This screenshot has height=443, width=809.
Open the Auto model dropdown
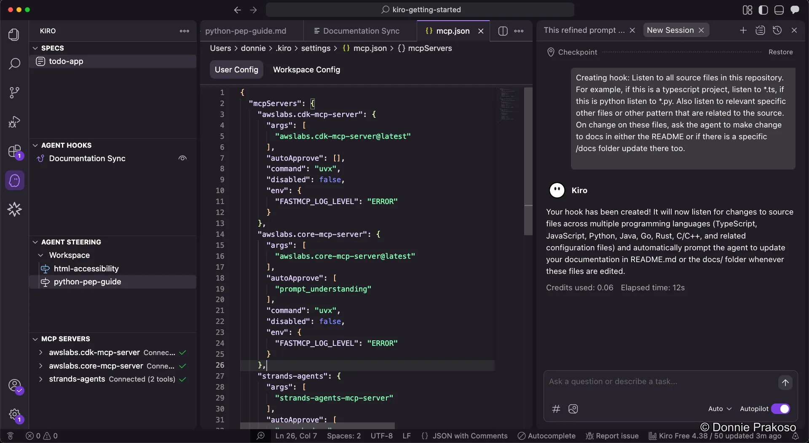point(720,409)
